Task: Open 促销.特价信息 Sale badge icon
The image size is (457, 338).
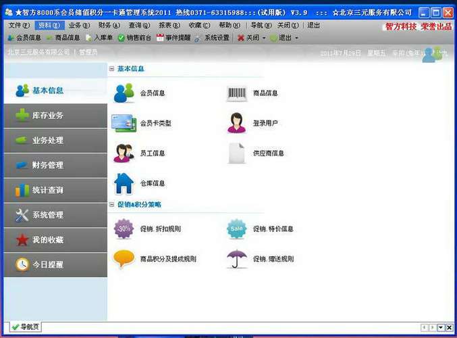Action: [x=237, y=229]
